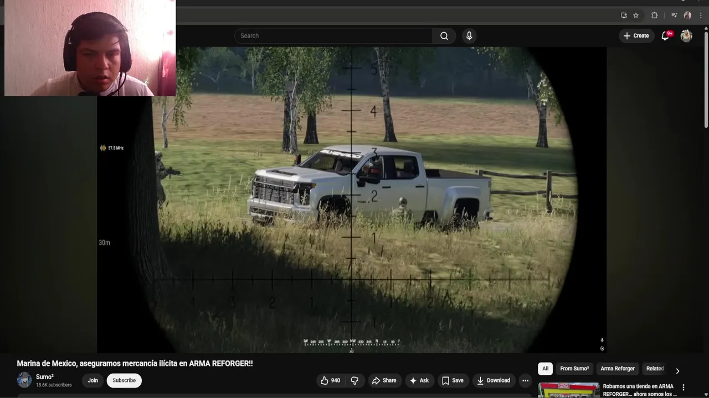709x398 pixels.
Task: Open the Create menu
Action: coord(636,36)
